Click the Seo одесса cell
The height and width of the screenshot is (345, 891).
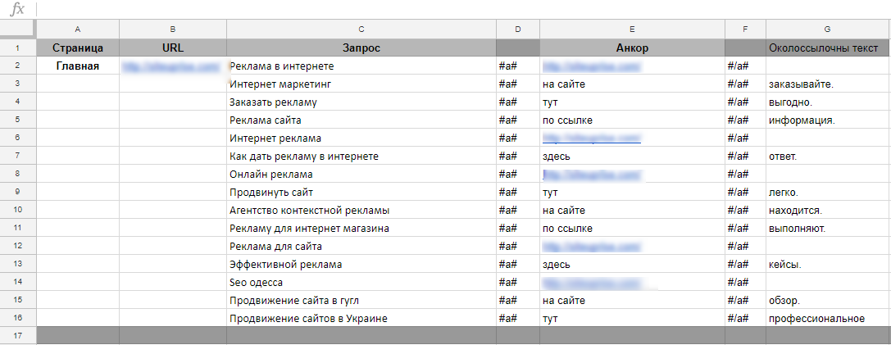[361, 283]
